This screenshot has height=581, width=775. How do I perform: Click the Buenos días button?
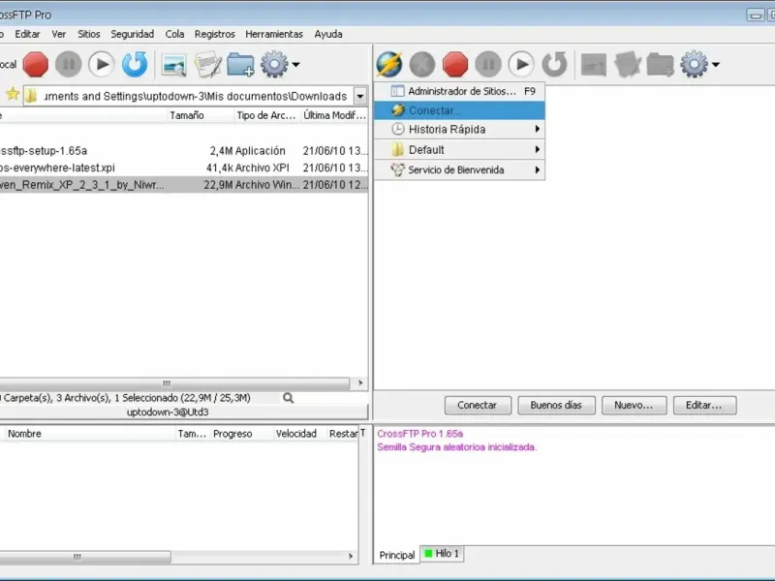[x=556, y=405]
